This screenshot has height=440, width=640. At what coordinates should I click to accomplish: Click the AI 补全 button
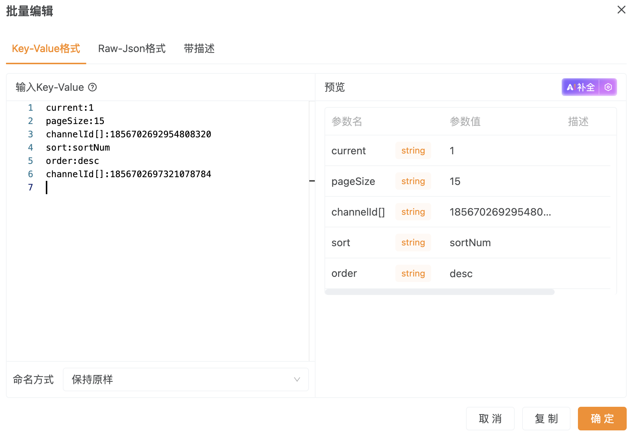(x=581, y=87)
